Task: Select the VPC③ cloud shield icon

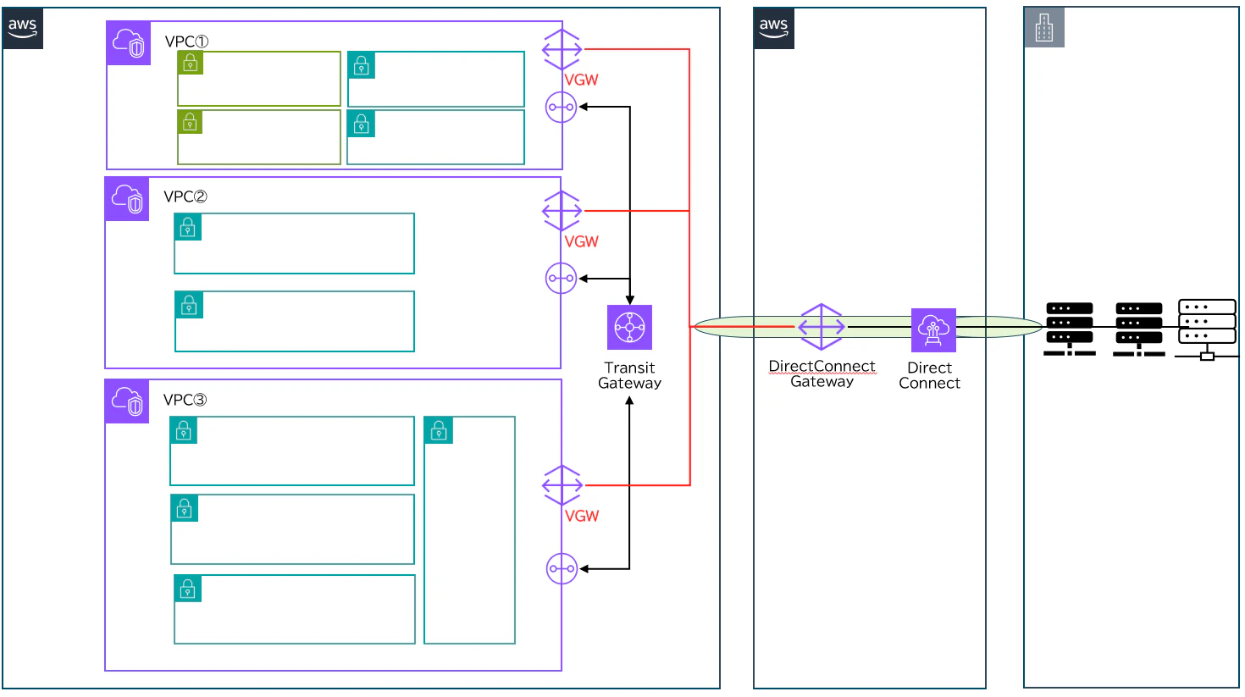Action: [x=127, y=401]
